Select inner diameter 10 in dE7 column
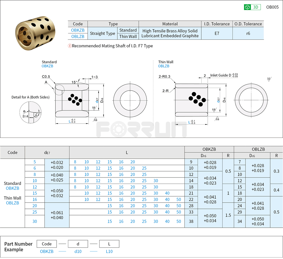Screen dimensions: 283x259 [35, 181]
